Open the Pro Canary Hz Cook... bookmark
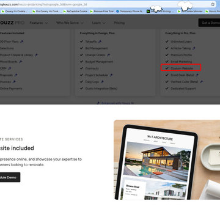This screenshot has width=220, height=220. pyautogui.click(x=46, y=12)
